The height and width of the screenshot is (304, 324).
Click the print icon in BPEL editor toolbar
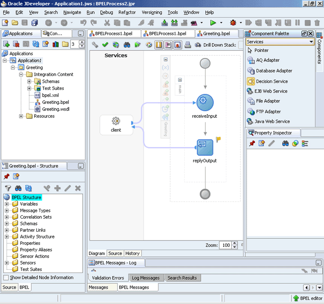click(187, 45)
